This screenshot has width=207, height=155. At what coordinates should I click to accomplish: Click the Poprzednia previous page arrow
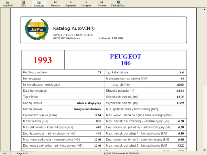(71, 4)
